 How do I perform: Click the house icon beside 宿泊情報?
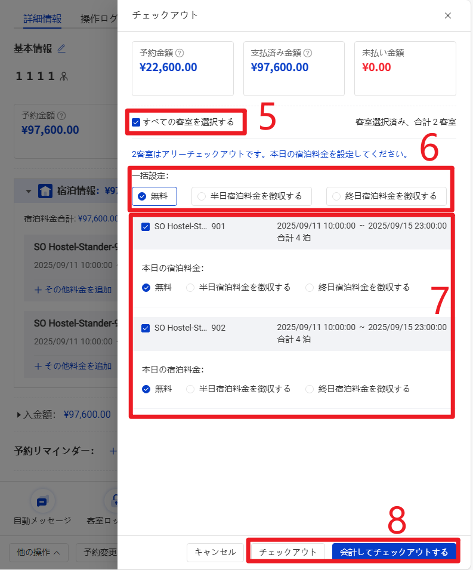(45, 191)
